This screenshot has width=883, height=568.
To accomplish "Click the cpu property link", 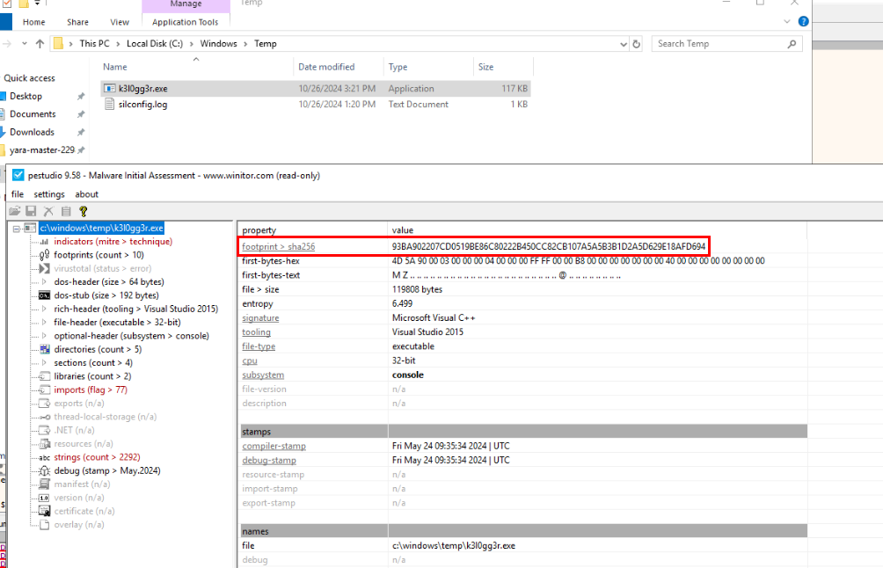I will tap(250, 360).
